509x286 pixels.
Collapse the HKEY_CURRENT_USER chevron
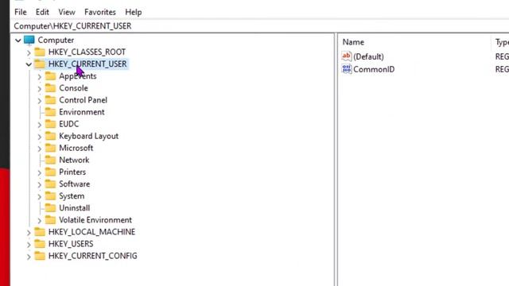(29, 64)
